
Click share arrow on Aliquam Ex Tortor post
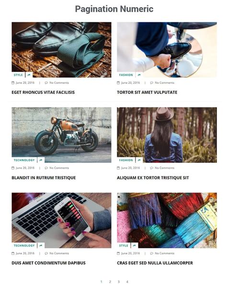[139, 160]
